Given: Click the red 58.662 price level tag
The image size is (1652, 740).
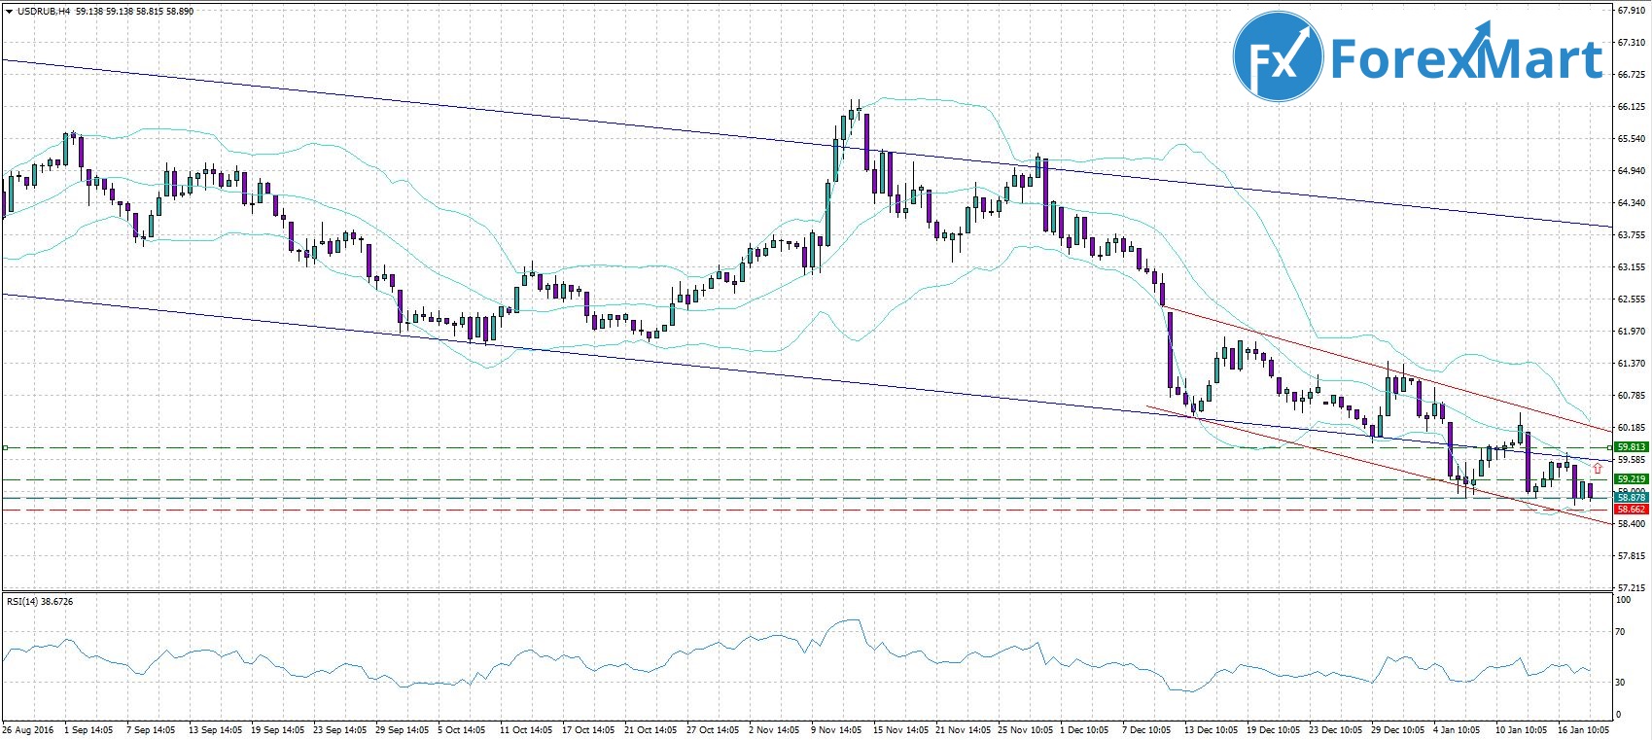Looking at the screenshot, I should tap(1631, 510).
